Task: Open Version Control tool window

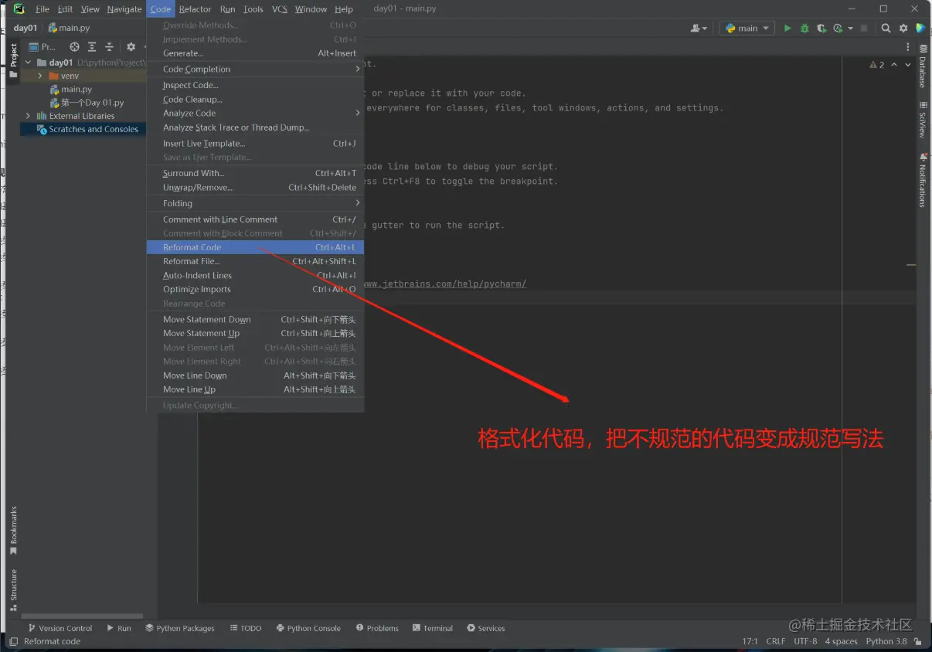Action: pos(60,628)
